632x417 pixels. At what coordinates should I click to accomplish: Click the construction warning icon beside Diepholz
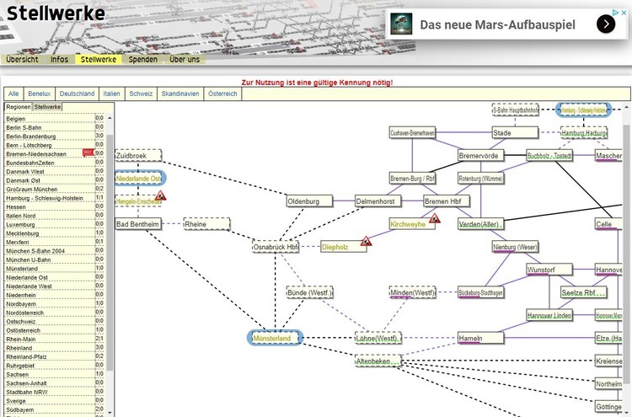[x=366, y=241]
